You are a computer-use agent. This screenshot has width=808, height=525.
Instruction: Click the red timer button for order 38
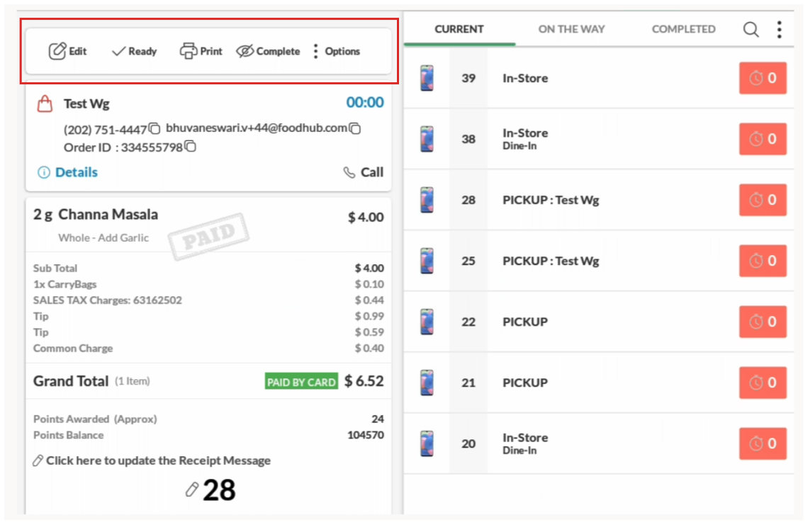coord(763,139)
